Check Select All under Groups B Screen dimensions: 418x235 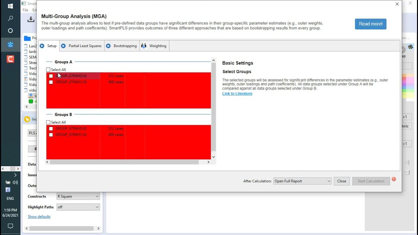click(48, 122)
